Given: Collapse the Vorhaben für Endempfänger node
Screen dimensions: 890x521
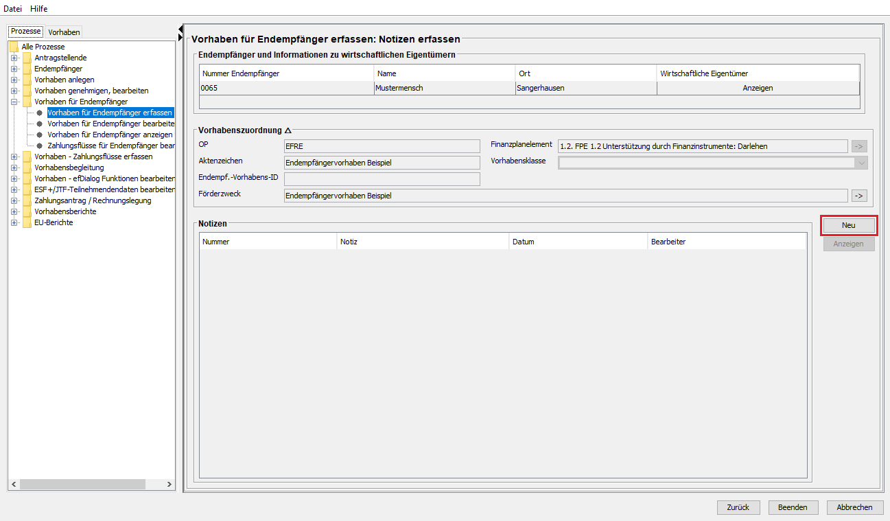Looking at the screenshot, I should [x=14, y=102].
